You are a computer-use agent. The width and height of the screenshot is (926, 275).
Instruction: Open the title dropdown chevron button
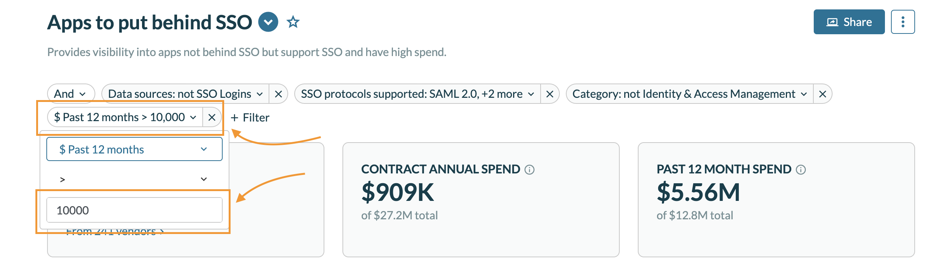pos(268,22)
